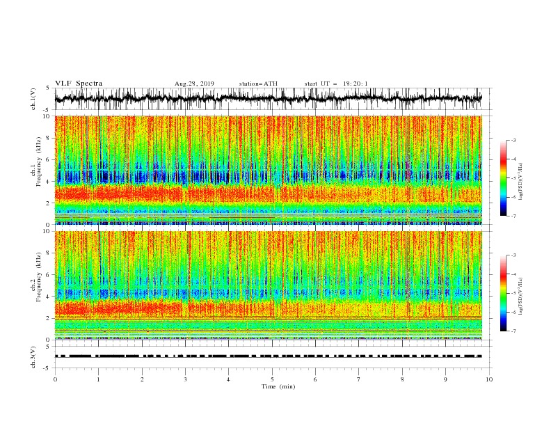Image resolution: width=551 pixels, height=426 pixels.
Task: Click the ch.2 spectrogram color scale bar
Action: 503,293
